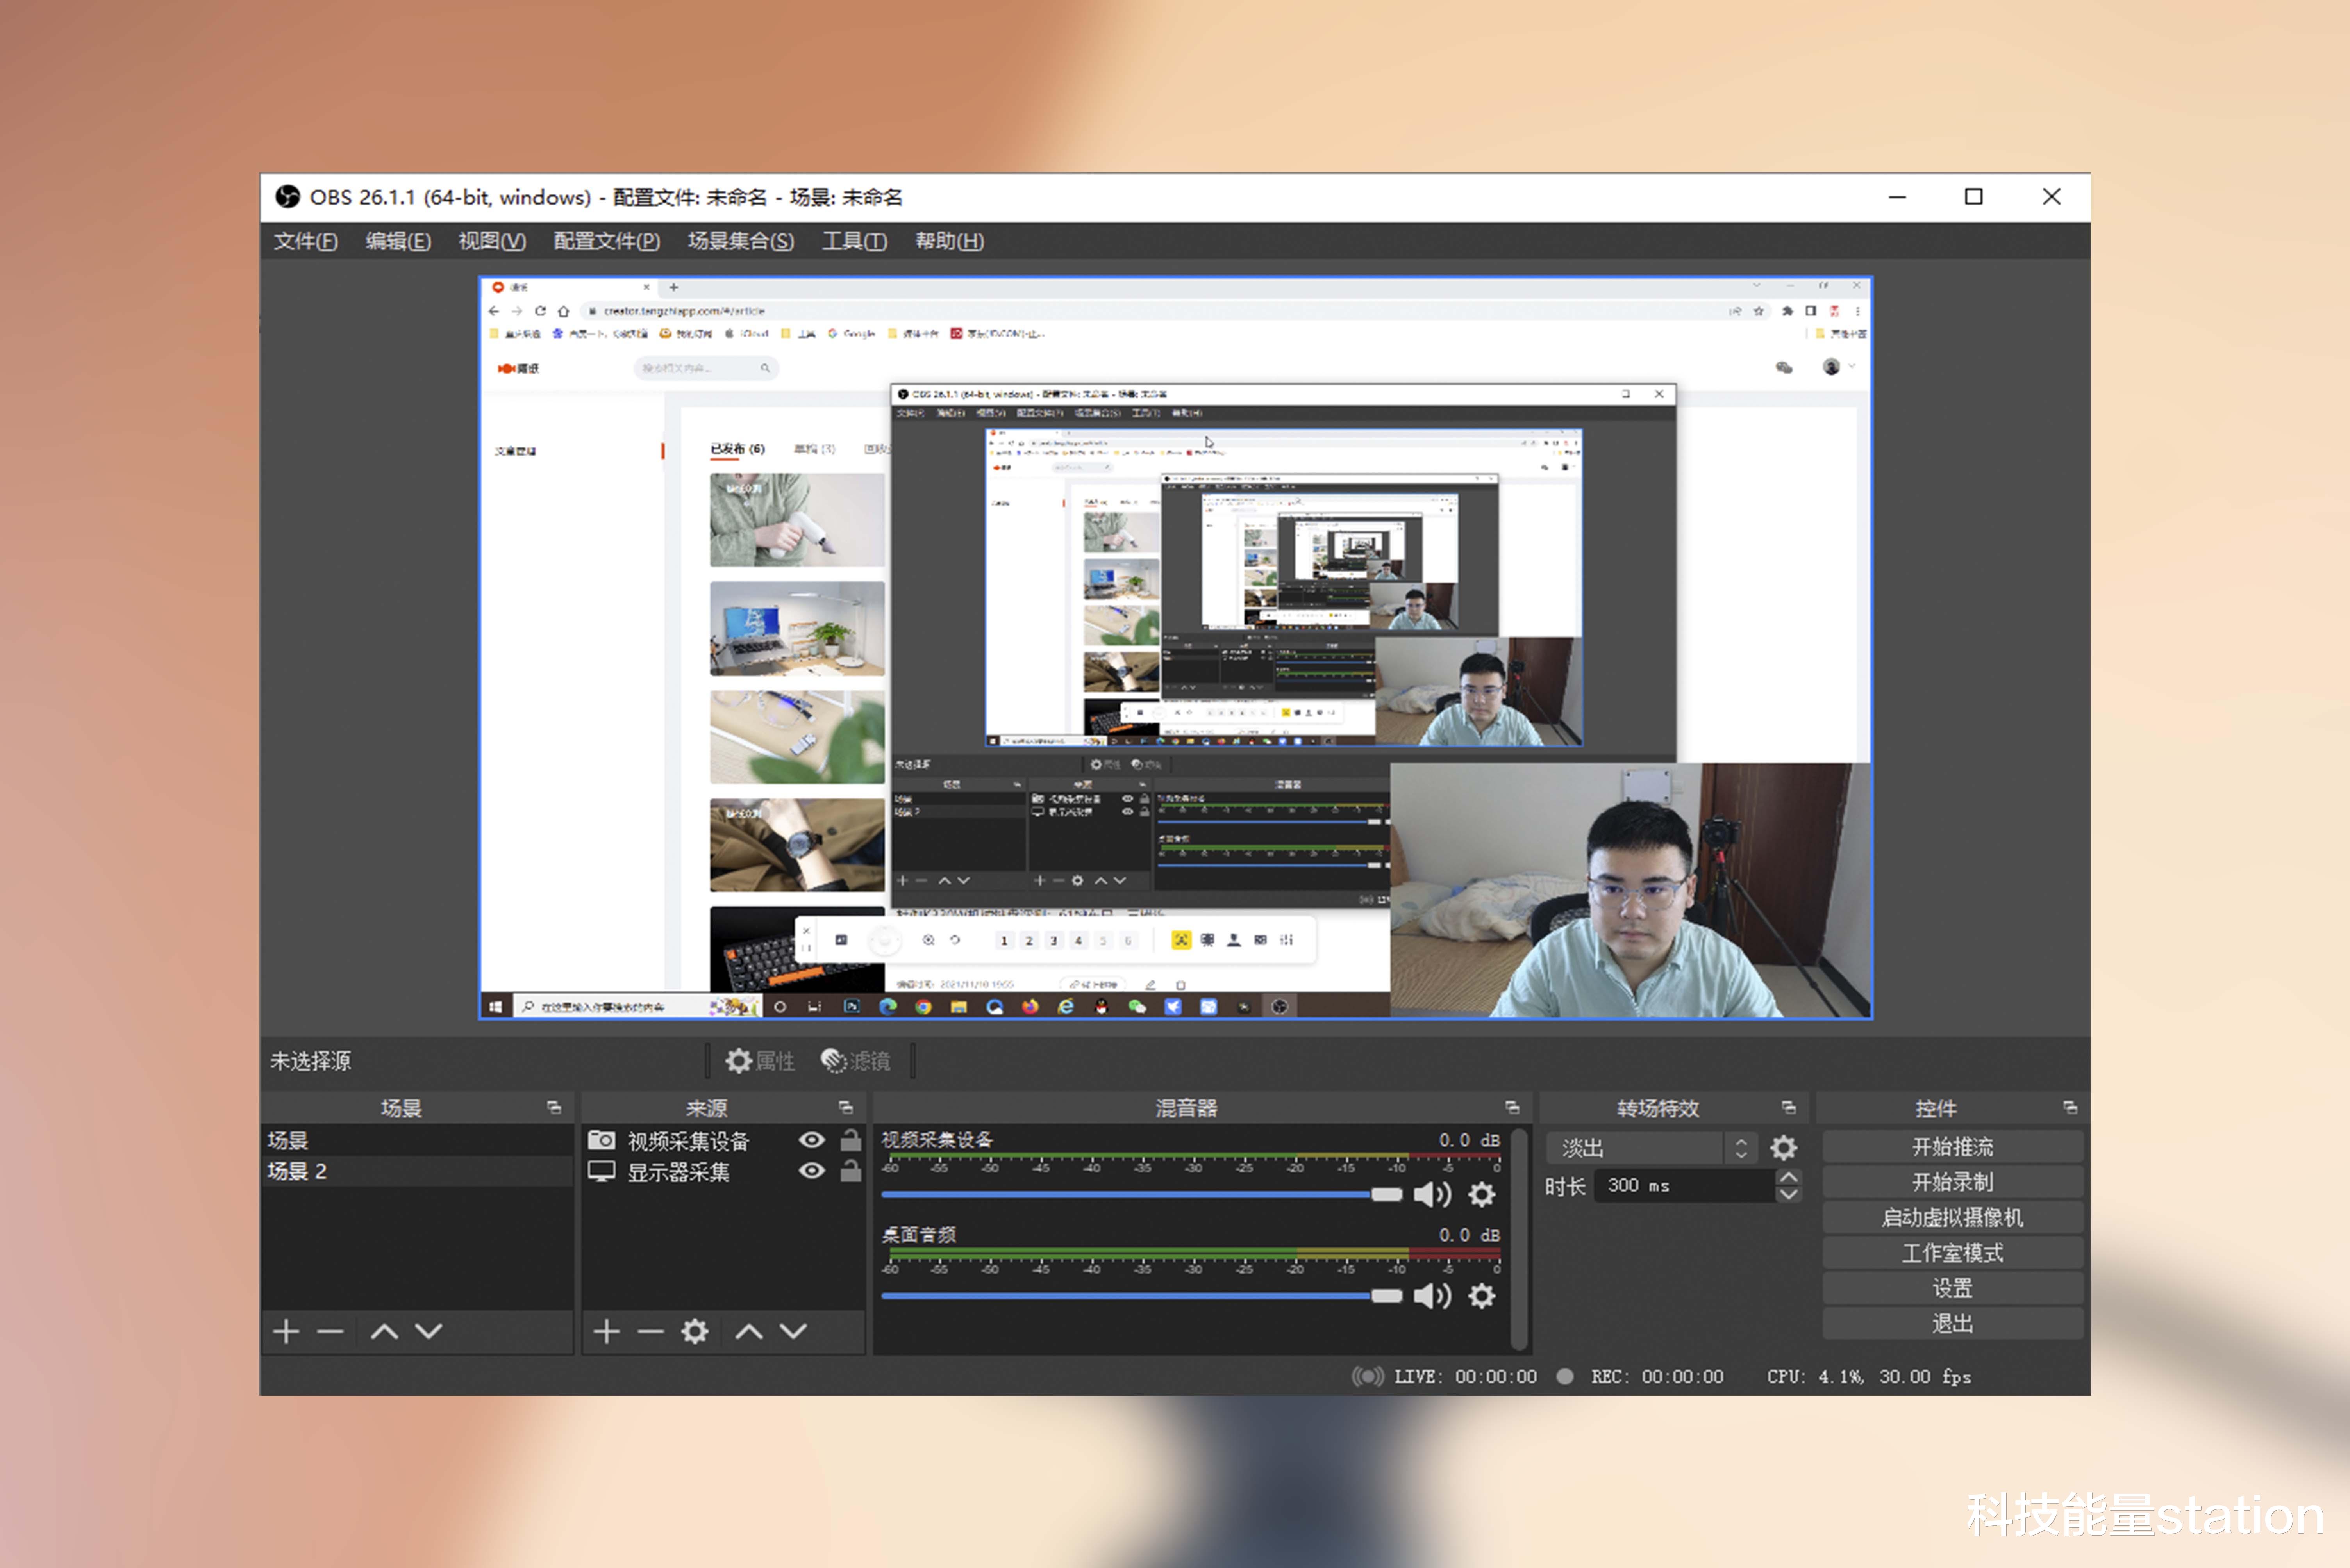Move source up with the up arrow
The height and width of the screenshot is (1568, 2350).
749,1332
